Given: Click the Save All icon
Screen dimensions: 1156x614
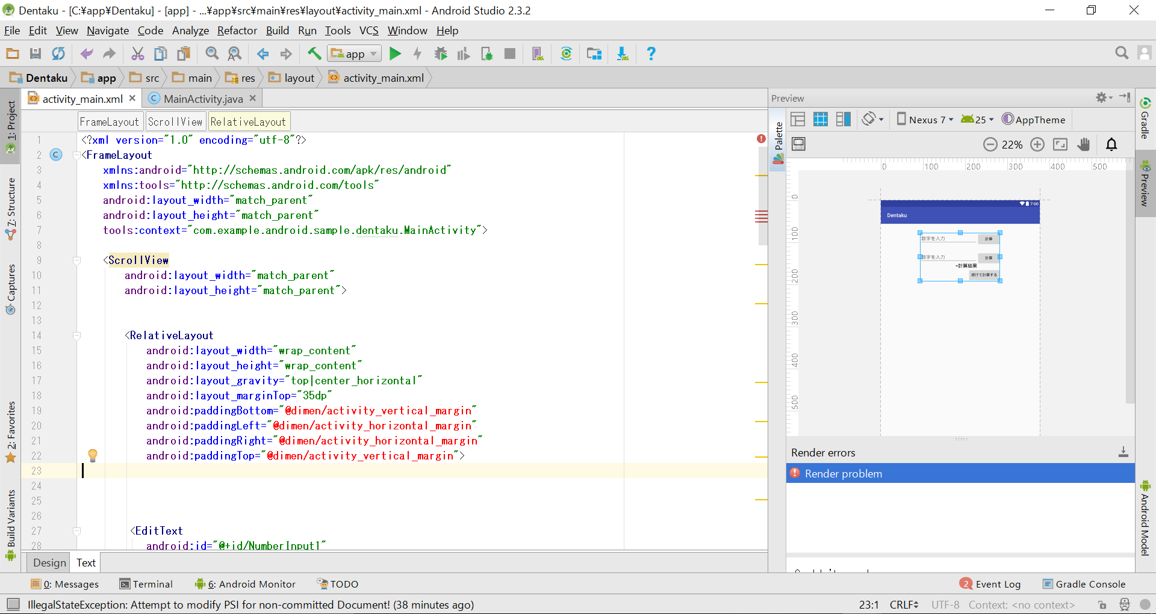Looking at the screenshot, I should [36, 54].
